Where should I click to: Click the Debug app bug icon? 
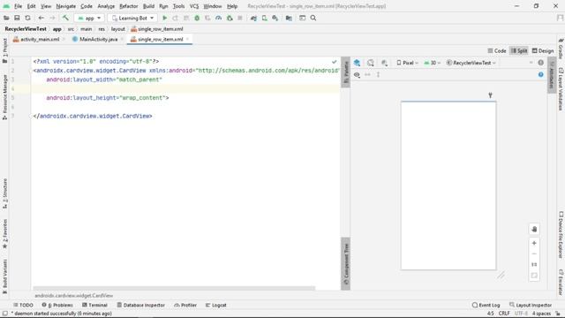click(197, 18)
